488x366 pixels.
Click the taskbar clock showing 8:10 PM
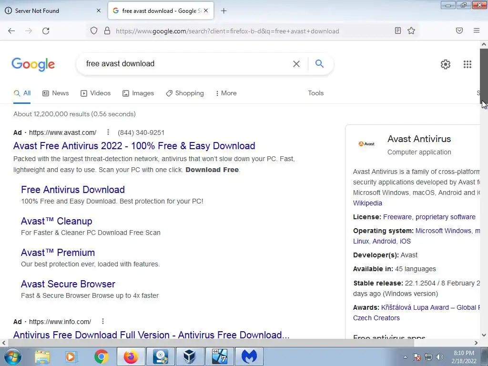click(x=464, y=357)
